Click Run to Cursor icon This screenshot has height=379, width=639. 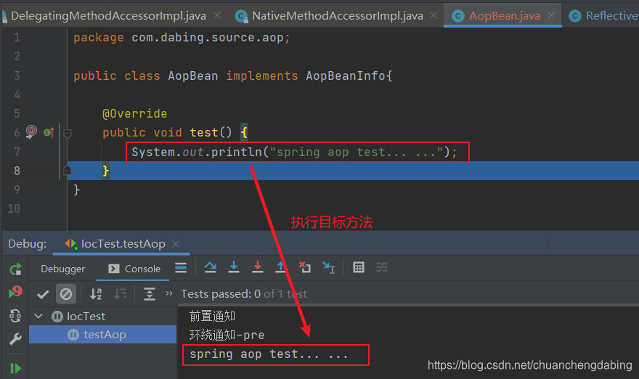click(328, 267)
